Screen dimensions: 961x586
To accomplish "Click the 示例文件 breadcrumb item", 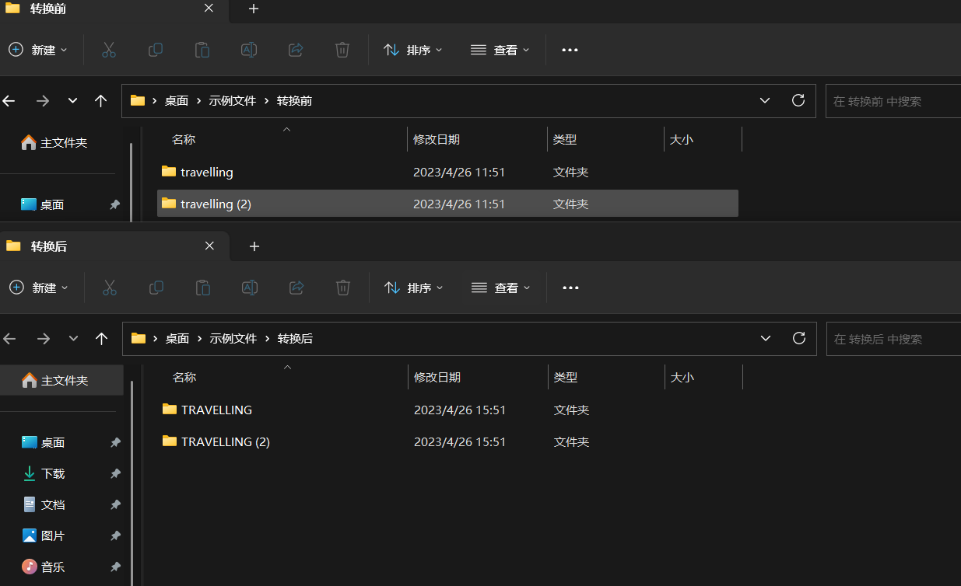I will [x=233, y=100].
